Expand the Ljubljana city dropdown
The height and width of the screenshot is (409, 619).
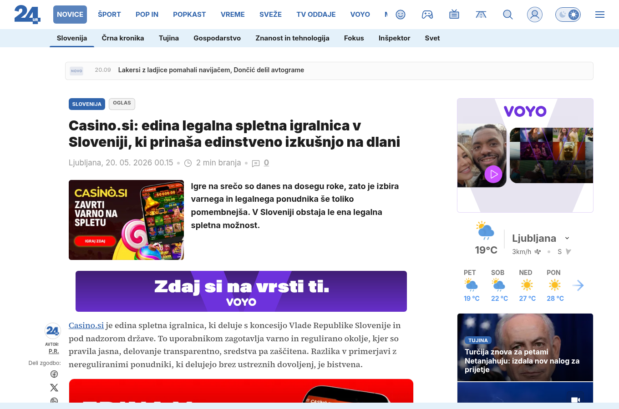tap(567, 238)
